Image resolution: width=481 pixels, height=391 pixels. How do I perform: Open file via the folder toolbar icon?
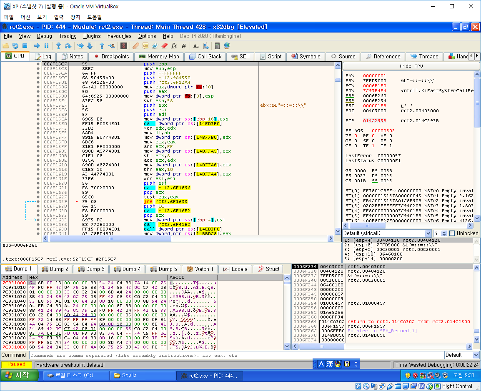5,46
